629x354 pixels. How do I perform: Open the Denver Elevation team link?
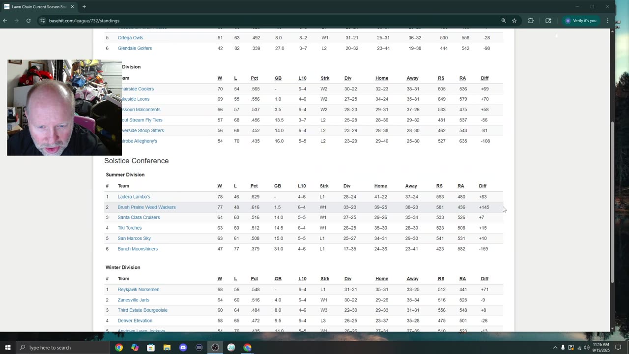pos(135,321)
